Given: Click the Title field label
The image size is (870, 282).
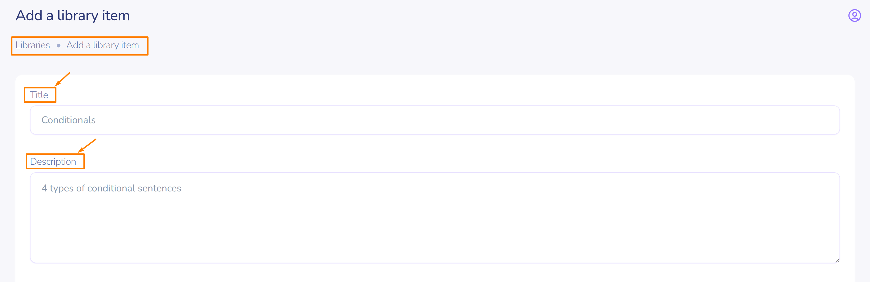Looking at the screenshot, I should pos(39,95).
